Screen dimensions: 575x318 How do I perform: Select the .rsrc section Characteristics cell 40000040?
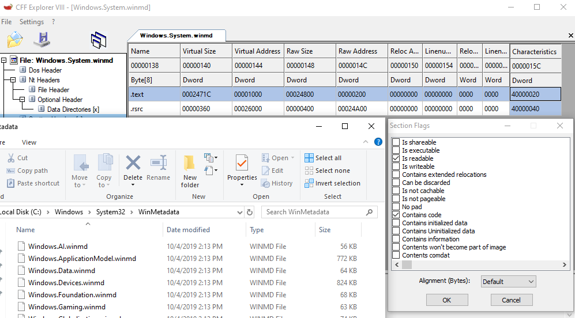(x=535, y=108)
